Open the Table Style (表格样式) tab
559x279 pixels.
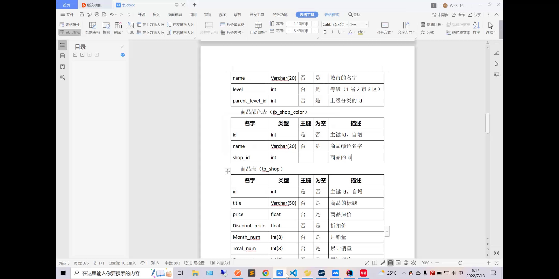(331, 15)
